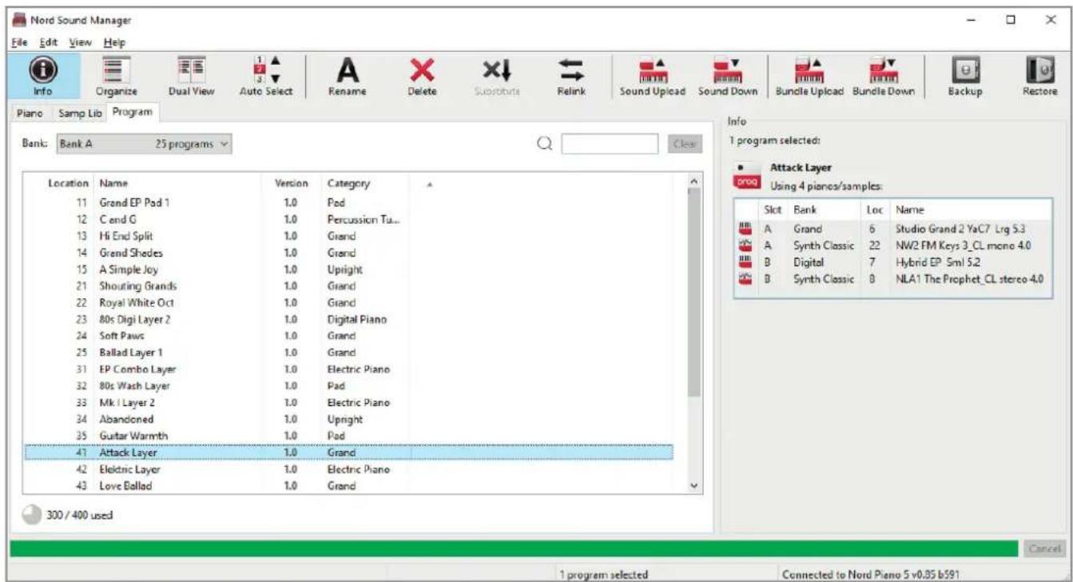
Task: Select the Soft Paws program
Action: click(x=349, y=336)
